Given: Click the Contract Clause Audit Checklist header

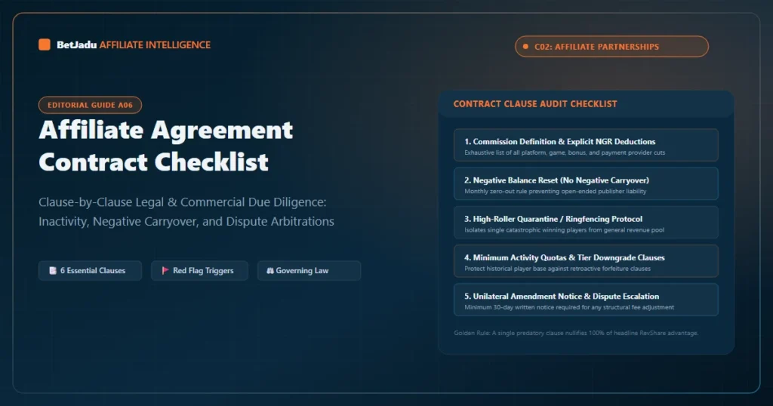Looking at the screenshot, I should click(535, 104).
